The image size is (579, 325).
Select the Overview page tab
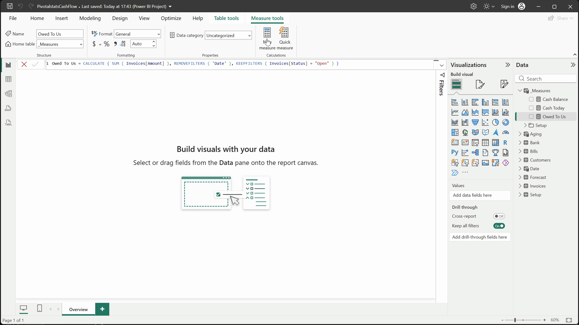(79, 309)
